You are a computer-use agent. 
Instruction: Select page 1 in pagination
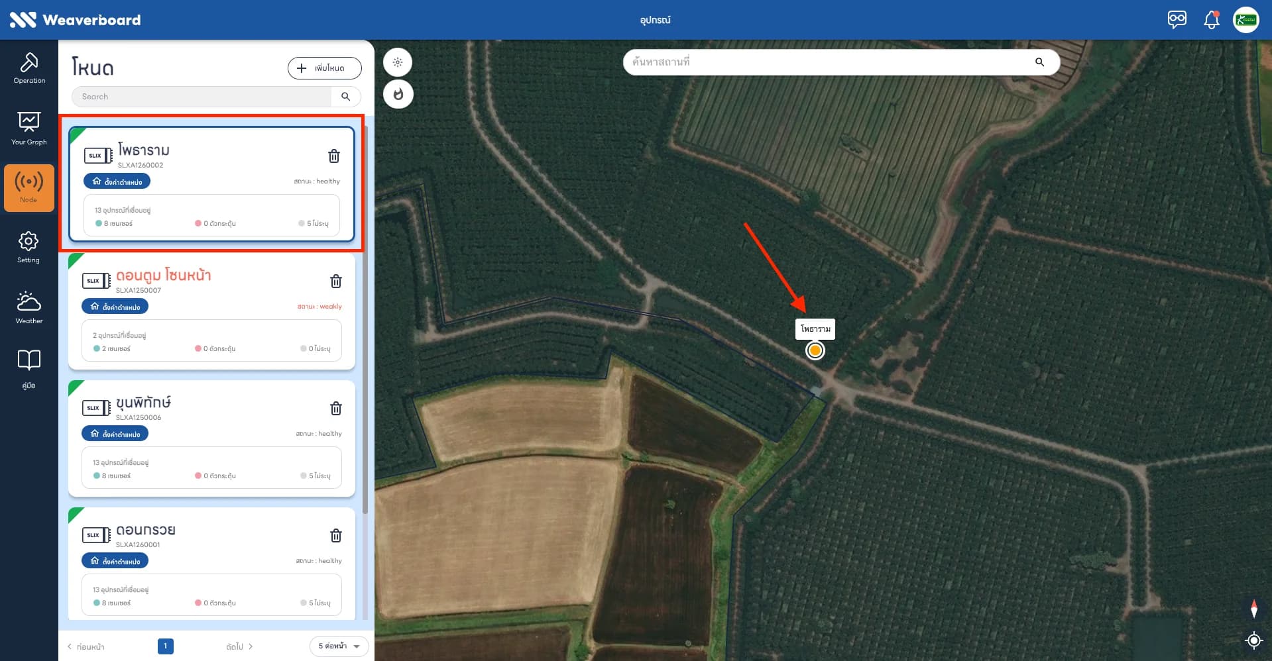[166, 646]
